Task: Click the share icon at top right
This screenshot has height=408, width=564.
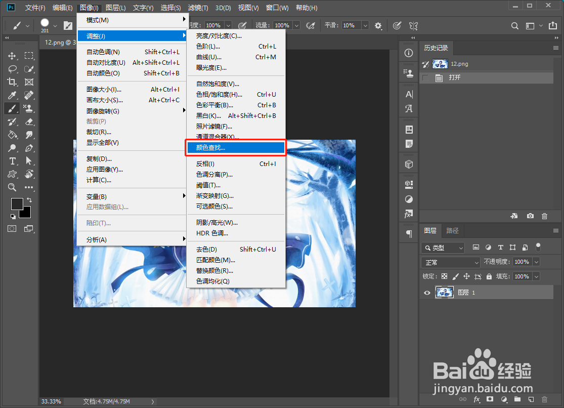Action: [552, 26]
